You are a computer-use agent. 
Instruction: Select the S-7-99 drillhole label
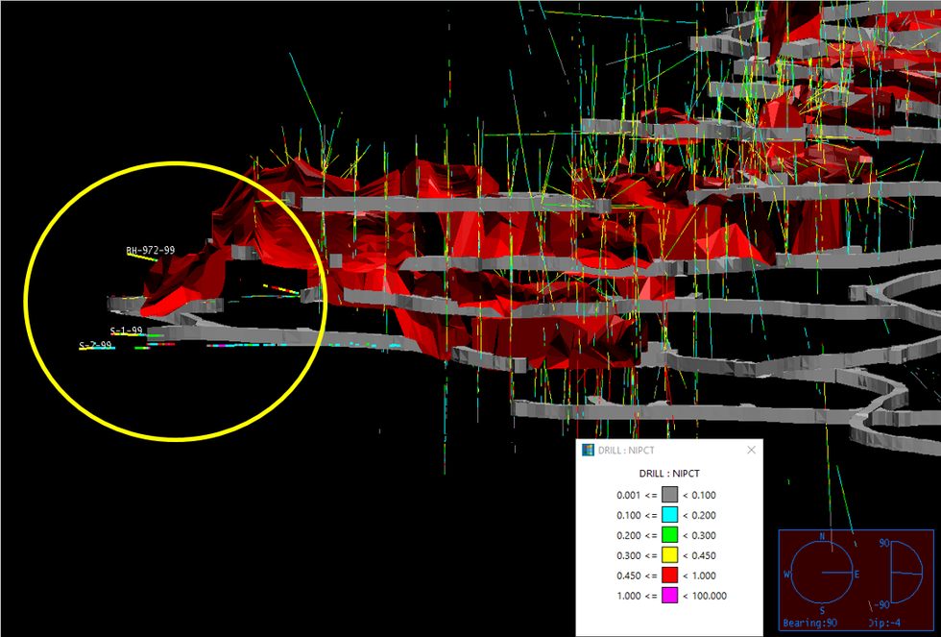96,345
